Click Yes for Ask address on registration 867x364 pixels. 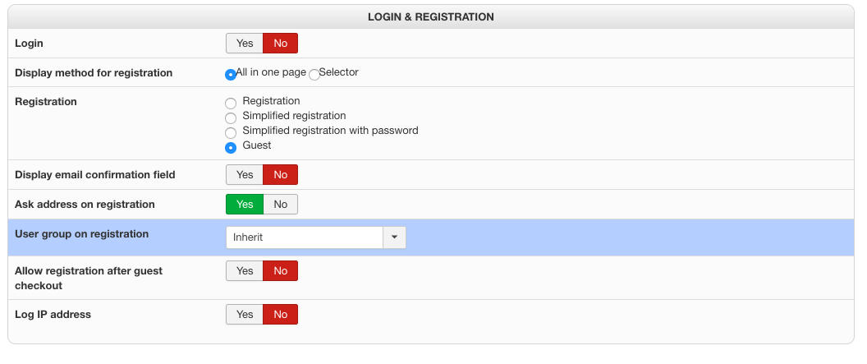click(245, 205)
